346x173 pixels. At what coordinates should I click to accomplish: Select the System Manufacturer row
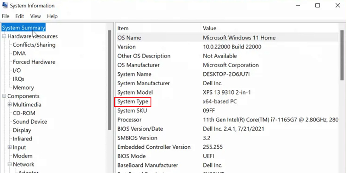click(227, 83)
